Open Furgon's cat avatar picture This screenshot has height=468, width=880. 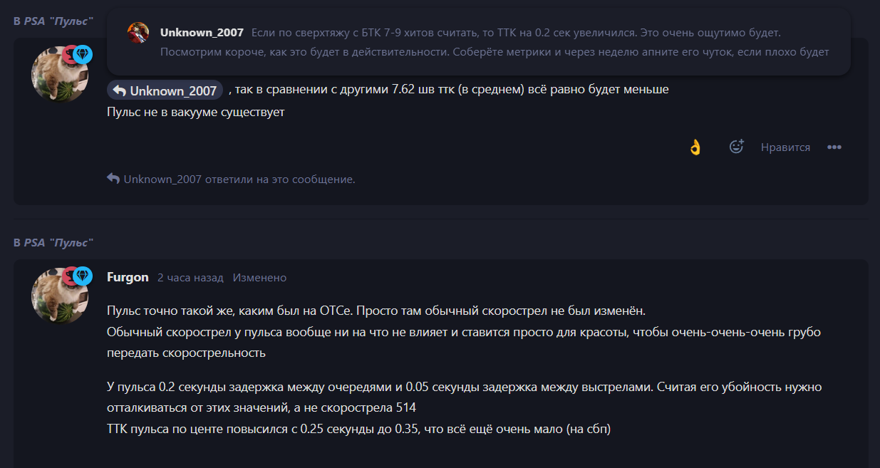tap(59, 296)
